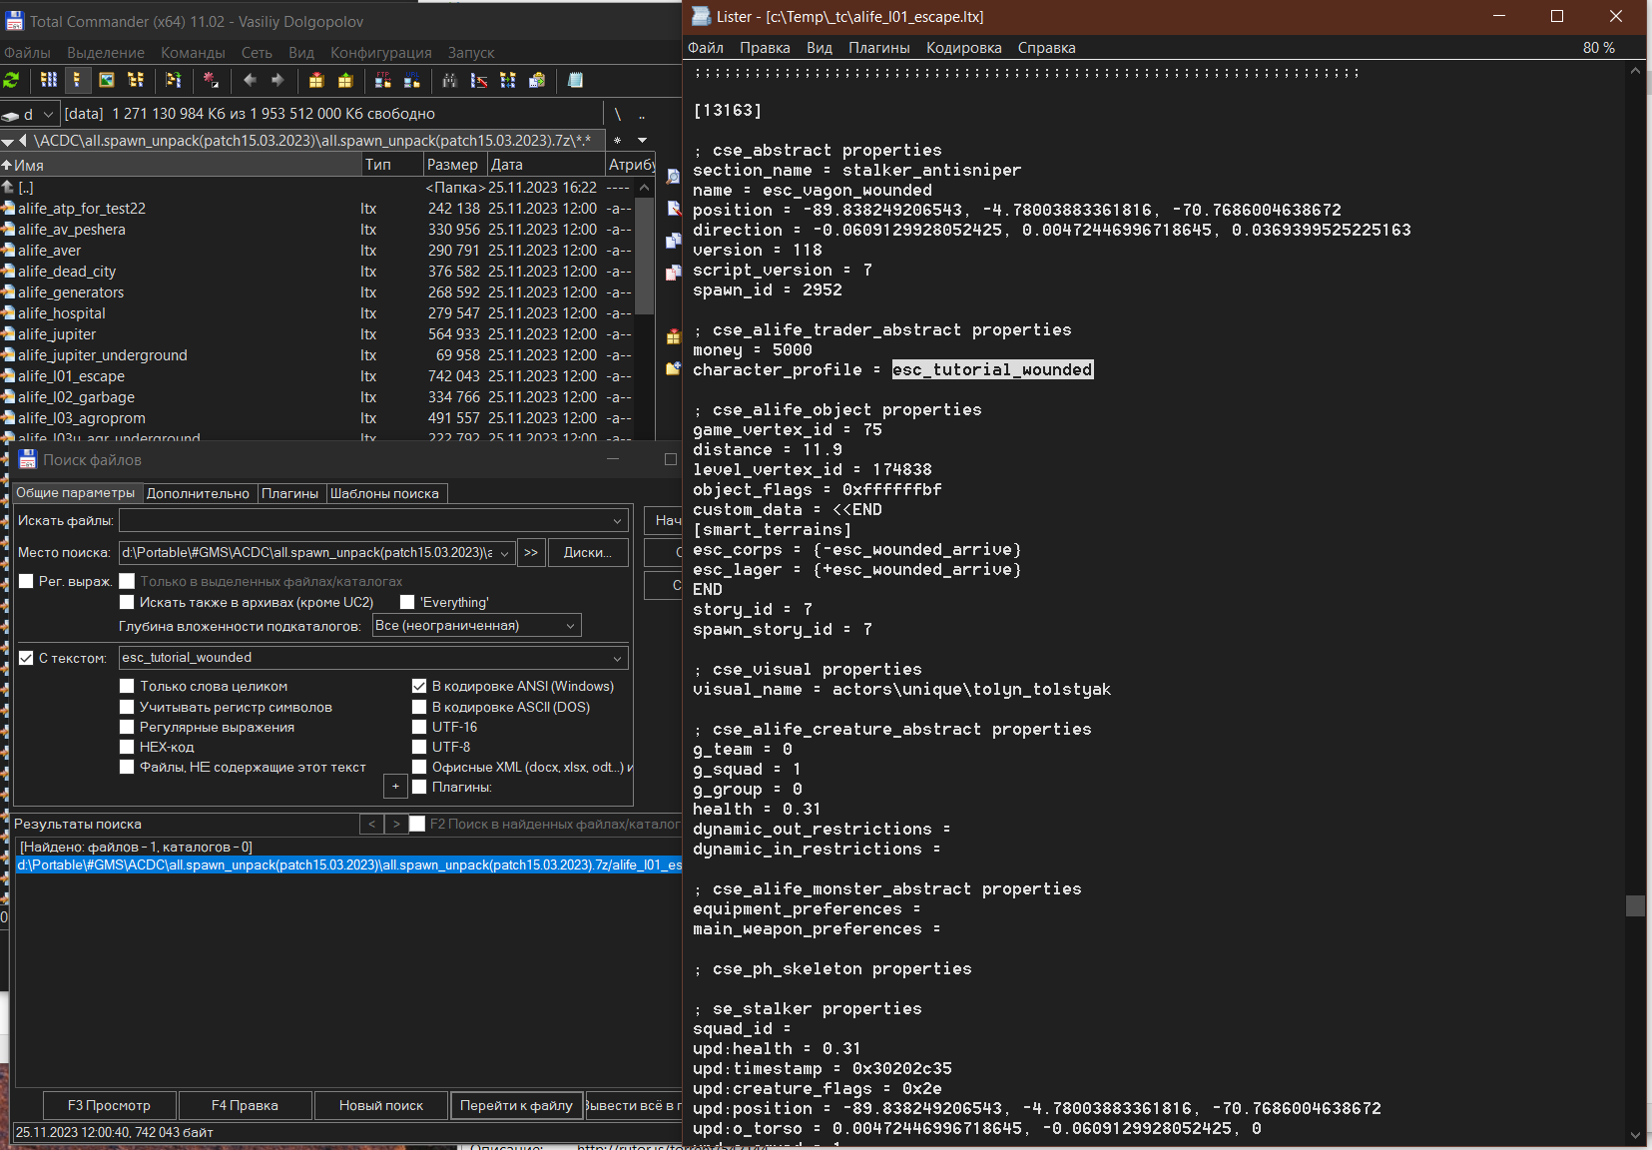Click the Back arrow in the toolbar

250,80
